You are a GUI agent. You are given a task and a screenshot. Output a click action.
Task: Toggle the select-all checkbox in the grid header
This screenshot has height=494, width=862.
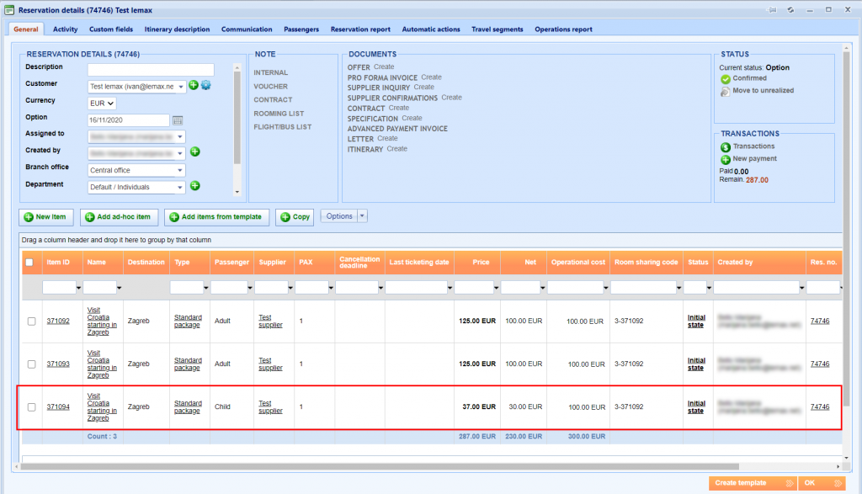[29, 263]
